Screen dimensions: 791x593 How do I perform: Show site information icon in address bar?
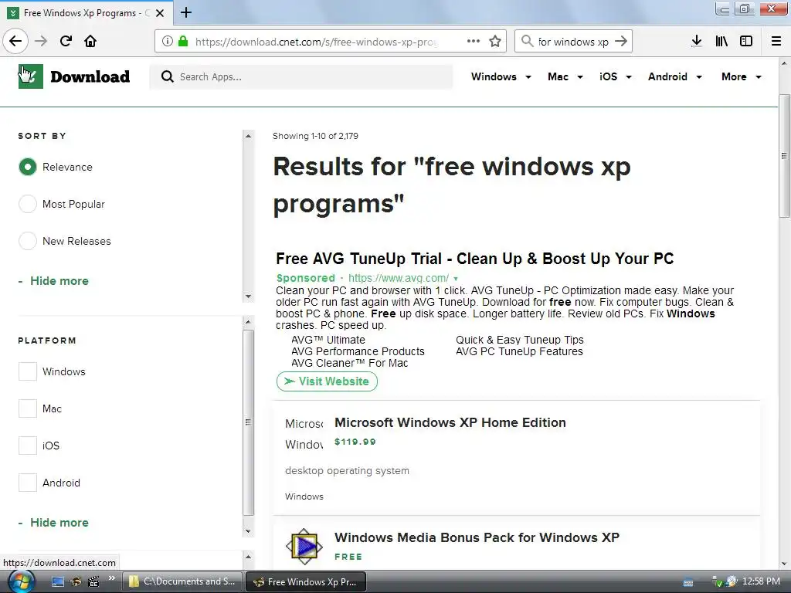167,42
